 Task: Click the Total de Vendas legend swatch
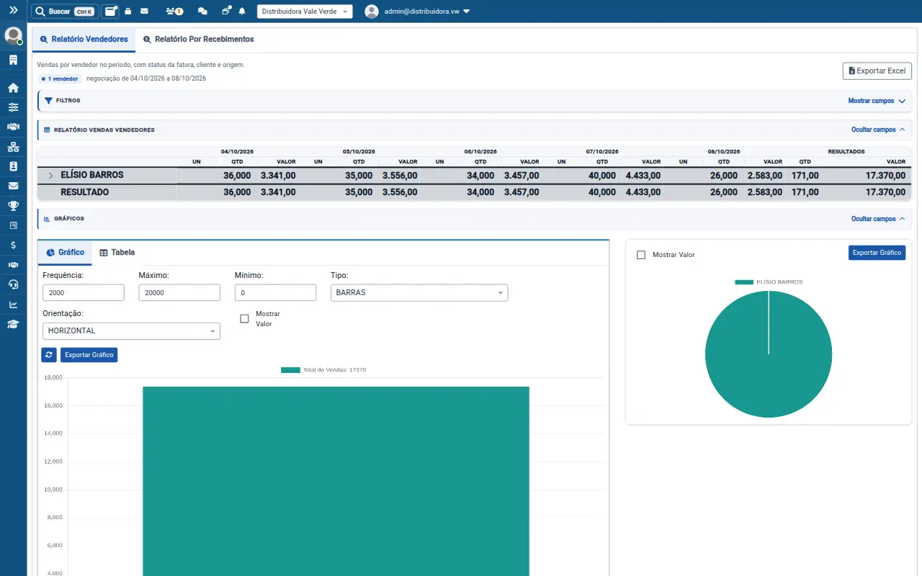tap(290, 369)
